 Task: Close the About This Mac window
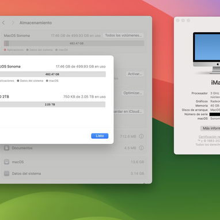[178, 20]
